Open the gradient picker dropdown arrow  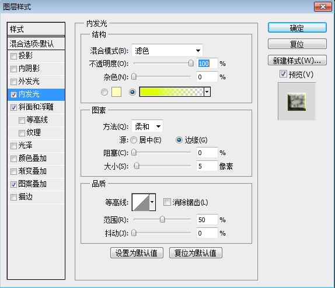coord(207,92)
